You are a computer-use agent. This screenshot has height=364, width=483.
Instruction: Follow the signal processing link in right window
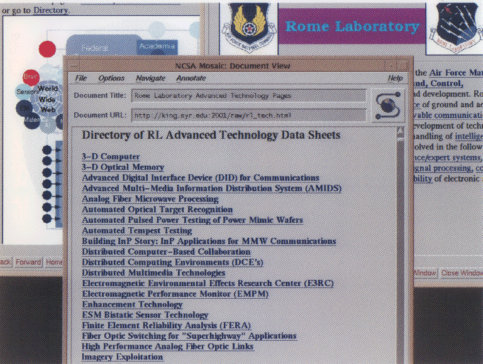(x=442, y=168)
